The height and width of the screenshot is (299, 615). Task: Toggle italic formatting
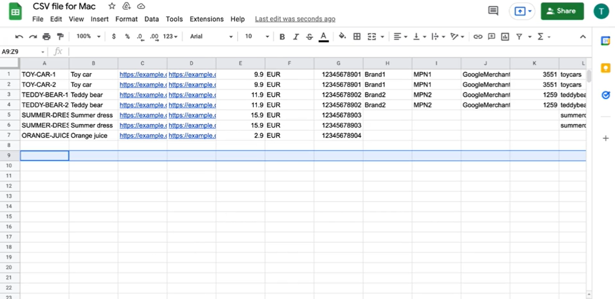coord(296,37)
